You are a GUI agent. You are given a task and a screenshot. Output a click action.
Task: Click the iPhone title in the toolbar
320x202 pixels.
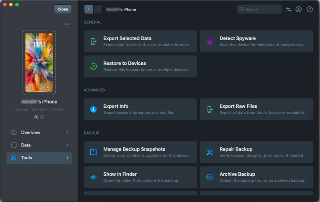tap(121, 9)
